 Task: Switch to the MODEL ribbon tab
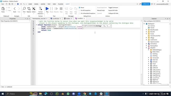(x=36, y=4)
